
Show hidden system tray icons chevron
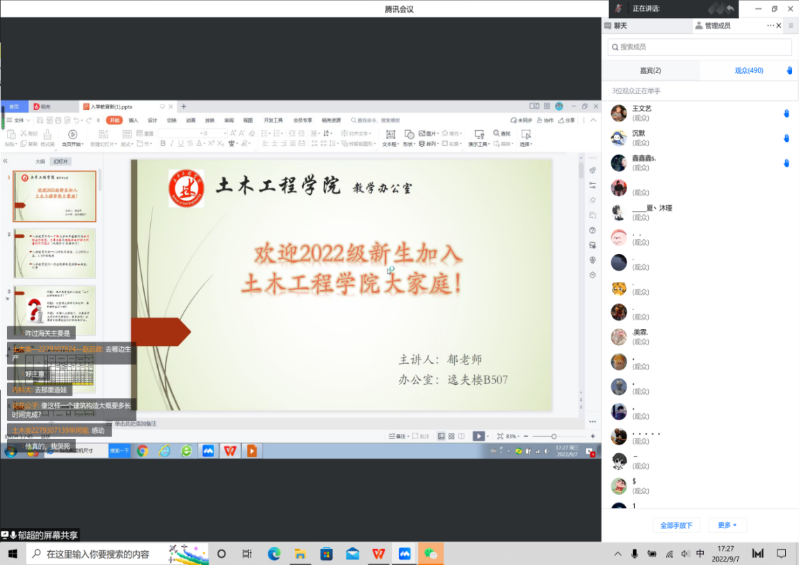pyautogui.click(x=618, y=554)
